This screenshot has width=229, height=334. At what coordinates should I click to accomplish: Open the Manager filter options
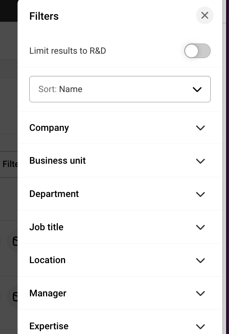coord(120,293)
